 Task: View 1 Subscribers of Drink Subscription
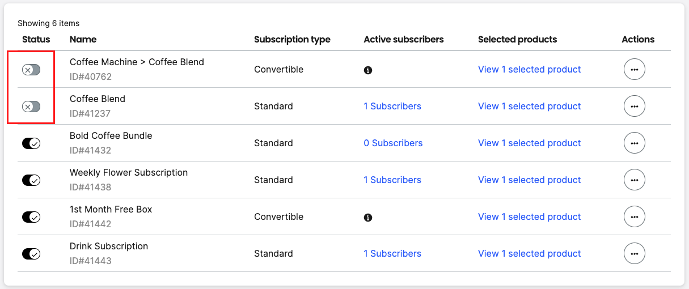point(392,253)
